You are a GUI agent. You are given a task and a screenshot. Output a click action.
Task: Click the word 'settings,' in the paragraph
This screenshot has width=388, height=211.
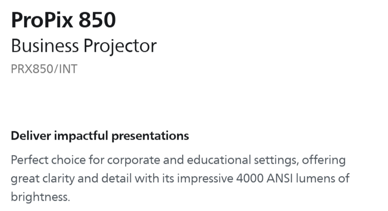tap(277, 161)
